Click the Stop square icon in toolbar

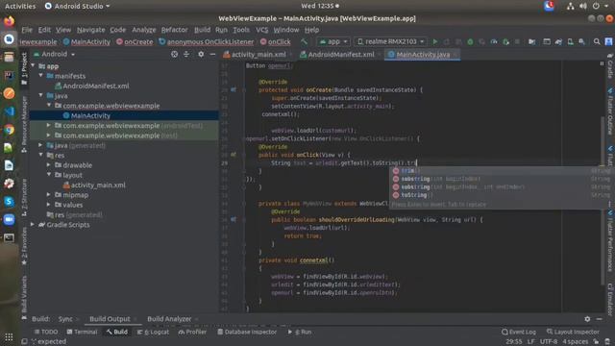(x=517, y=41)
